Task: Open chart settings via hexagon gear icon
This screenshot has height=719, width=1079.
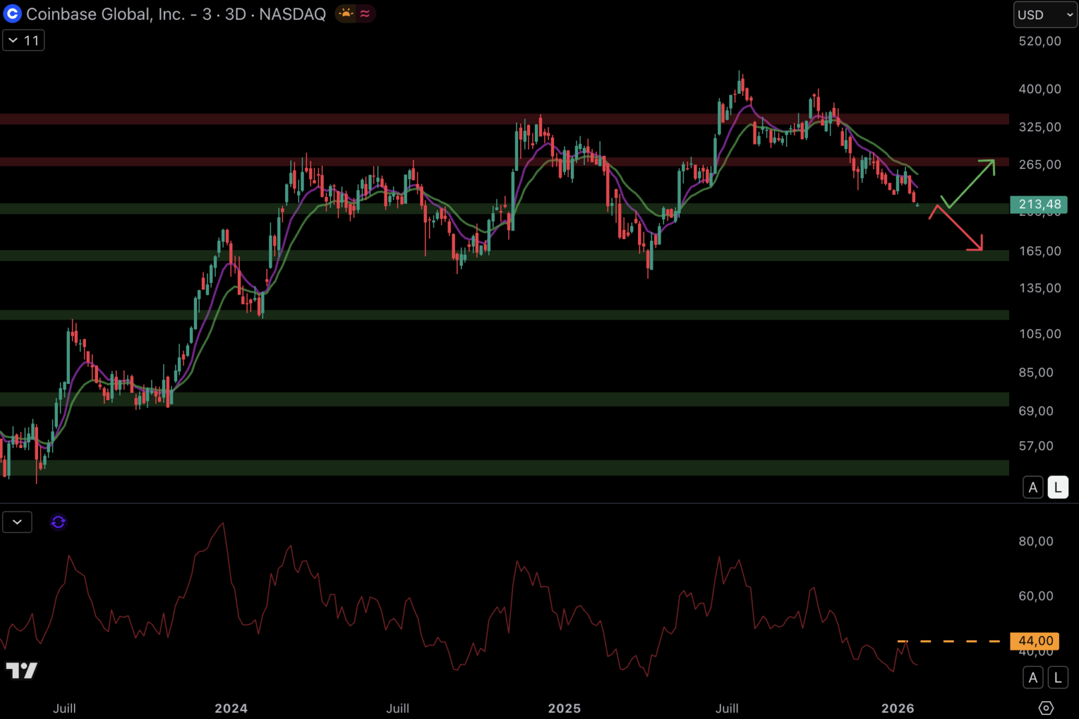Action: (x=1046, y=708)
